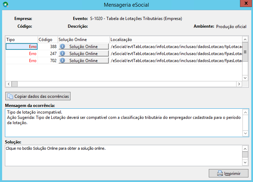
Task: Select the Erro cell in row 247
Action: 22,54
